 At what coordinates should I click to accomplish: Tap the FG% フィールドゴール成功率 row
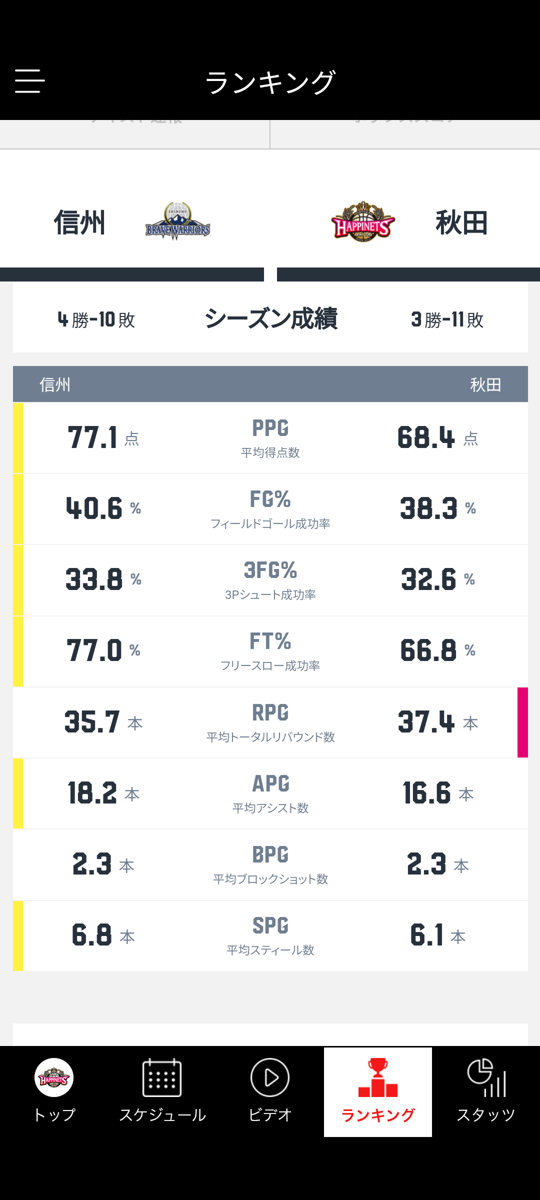point(270,509)
